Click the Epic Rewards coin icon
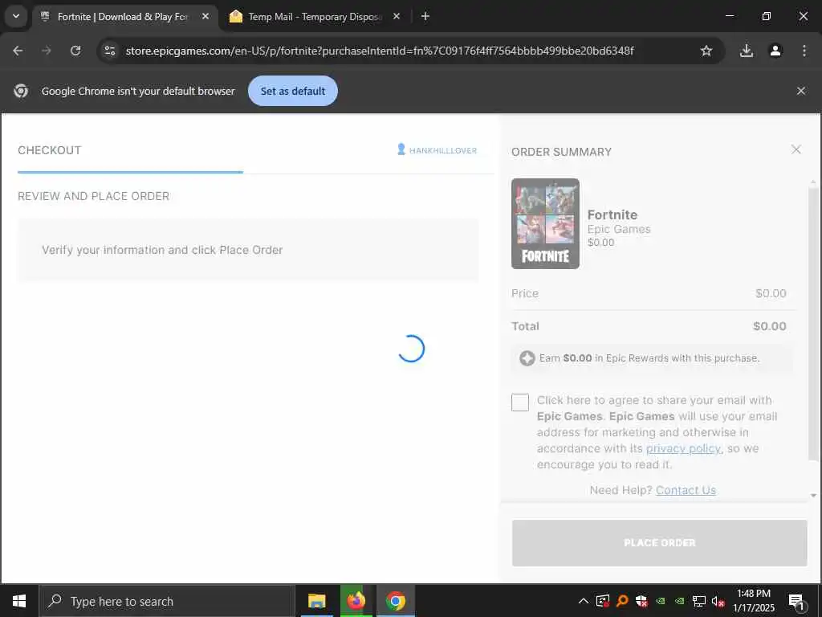Screen dimensions: 822x617 coord(527,358)
